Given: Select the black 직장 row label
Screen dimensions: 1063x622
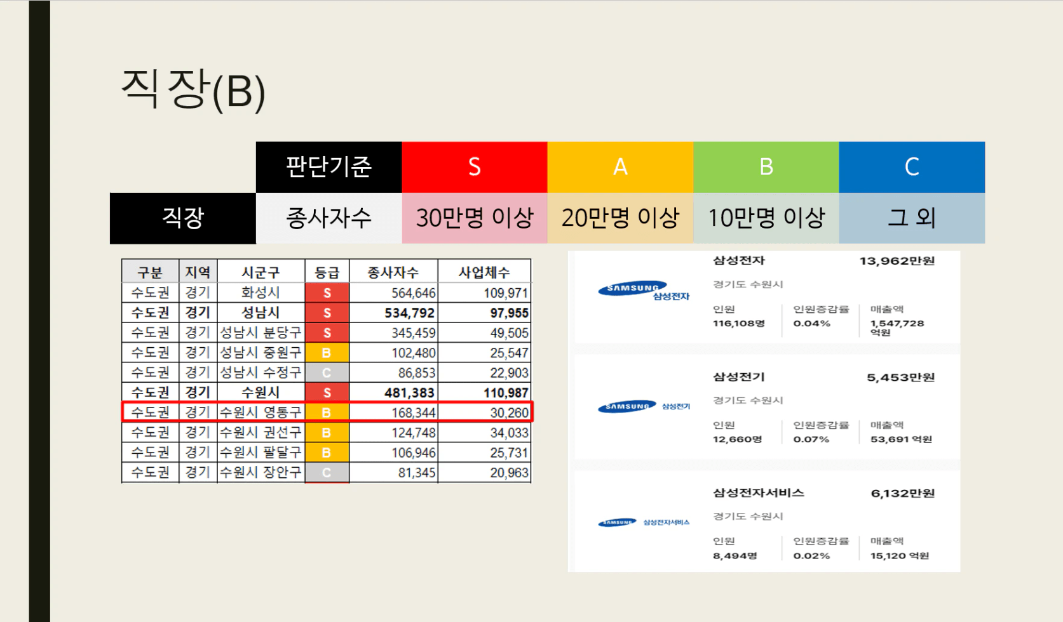Looking at the screenshot, I should pos(183,218).
